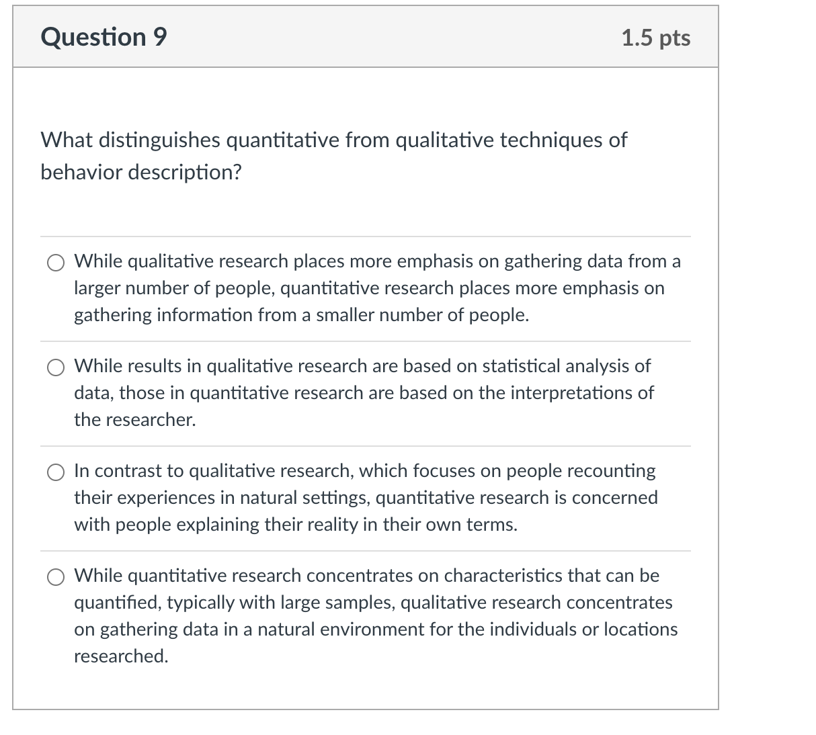Select the first answer's radio button
The width and height of the screenshot is (816, 735).
coord(56,262)
